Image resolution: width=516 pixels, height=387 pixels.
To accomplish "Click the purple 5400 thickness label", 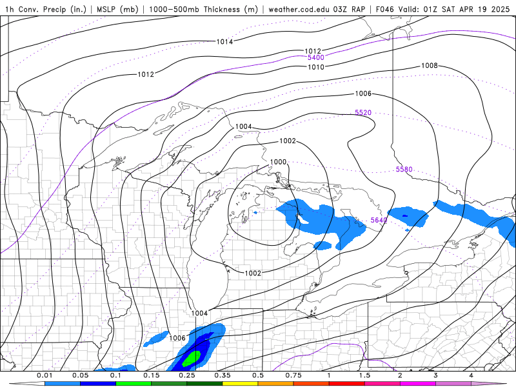I will click(316, 57).
